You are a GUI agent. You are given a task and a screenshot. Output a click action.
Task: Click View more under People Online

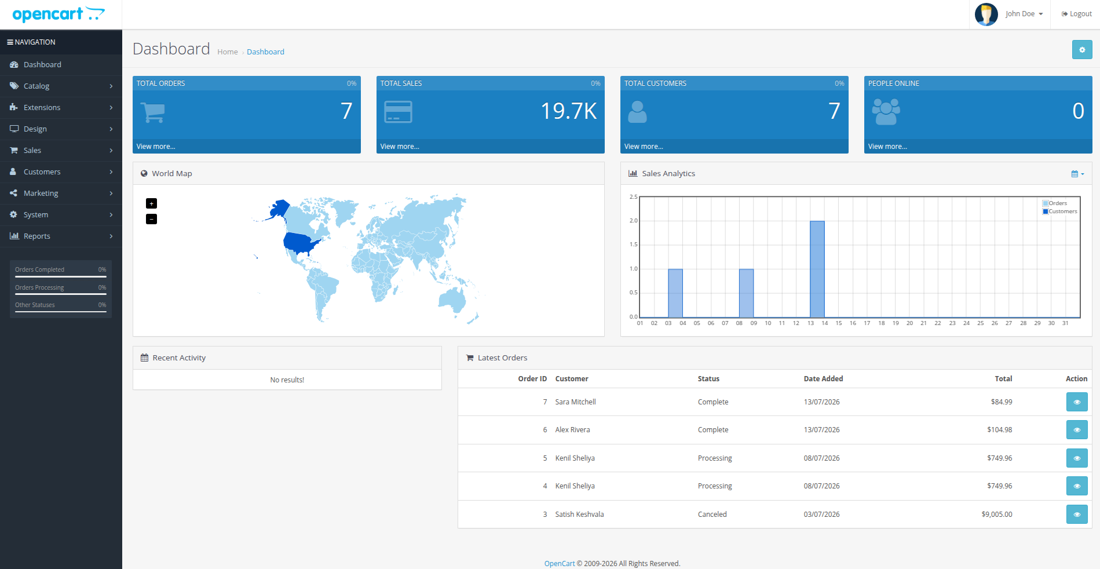(x=887, y=147)
